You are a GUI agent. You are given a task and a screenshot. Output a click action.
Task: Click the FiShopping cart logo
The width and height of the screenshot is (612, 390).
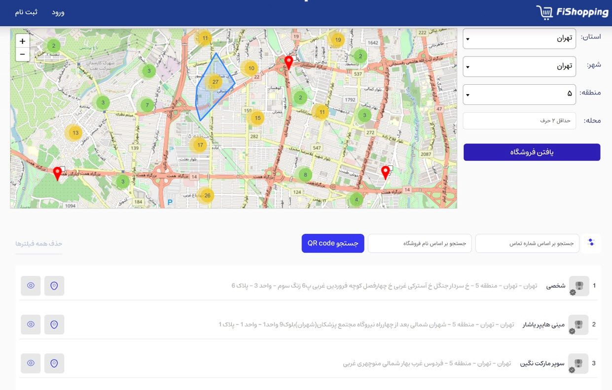572,12
